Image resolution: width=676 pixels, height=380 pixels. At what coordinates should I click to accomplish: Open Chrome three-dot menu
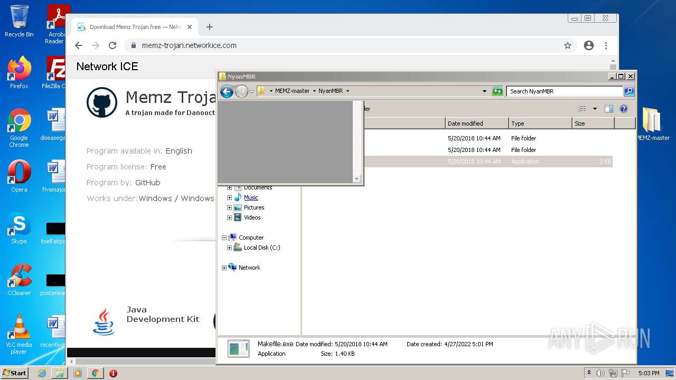pos(606,45)
